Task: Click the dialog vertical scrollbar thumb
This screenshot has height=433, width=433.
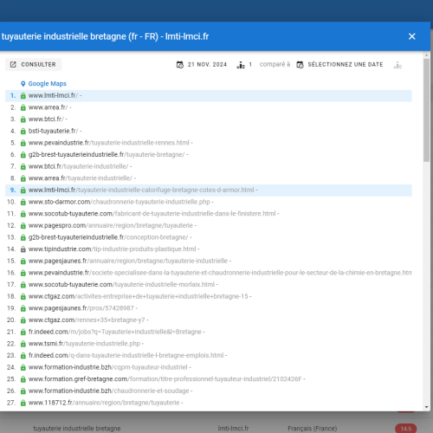Action: point(427,110)
